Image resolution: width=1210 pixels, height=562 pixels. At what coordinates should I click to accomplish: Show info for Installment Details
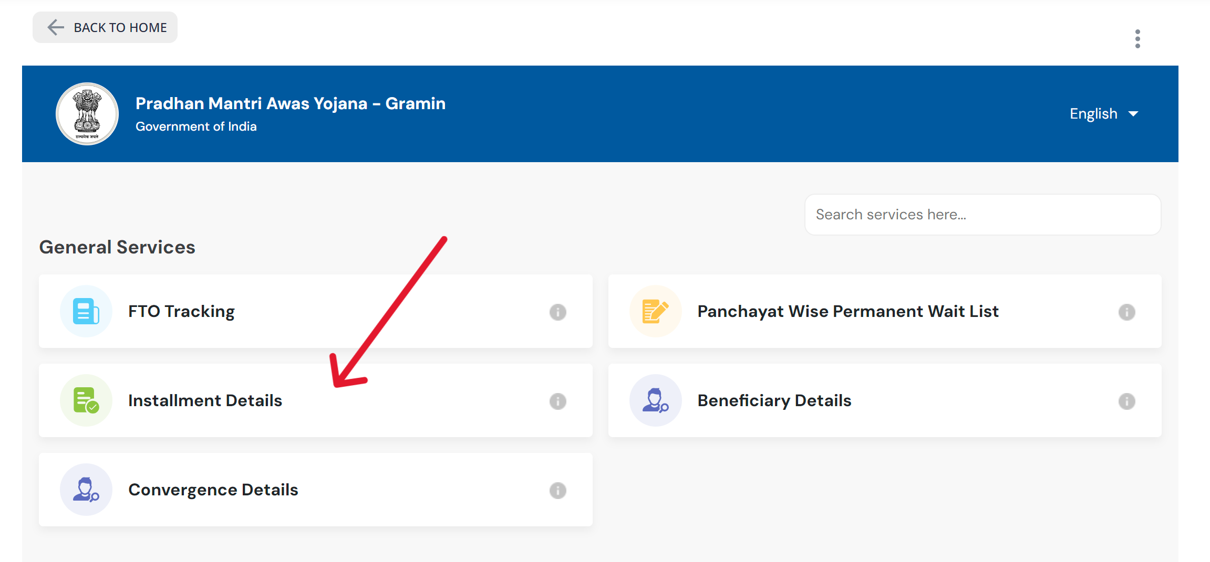pos(557,401)
